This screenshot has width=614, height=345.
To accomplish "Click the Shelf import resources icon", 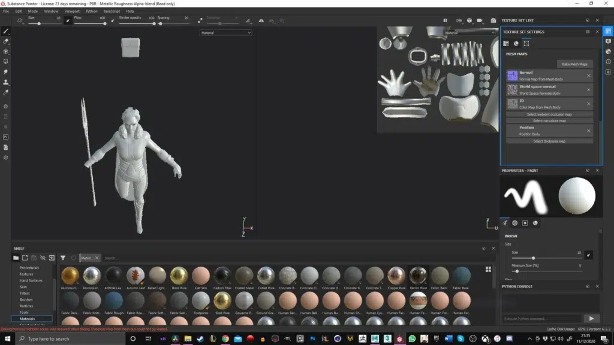I will coord(52,258).
